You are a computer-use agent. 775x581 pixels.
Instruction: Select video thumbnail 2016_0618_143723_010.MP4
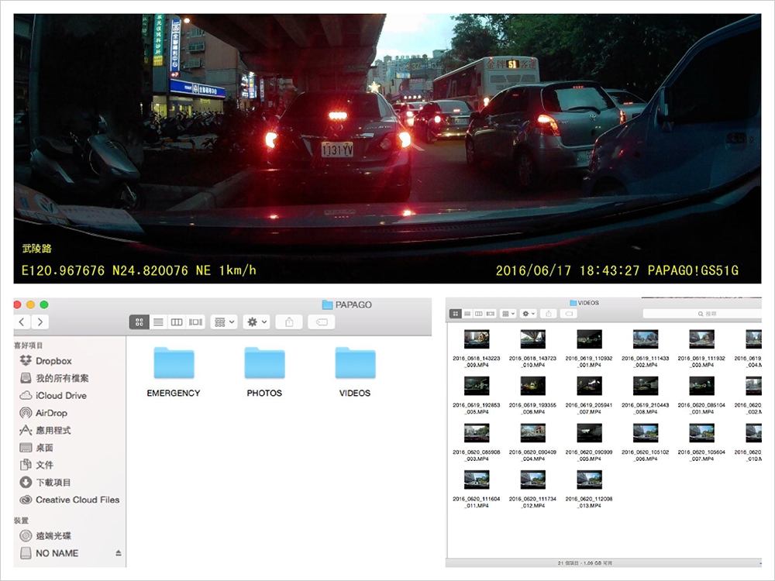(x=533, y=339)
